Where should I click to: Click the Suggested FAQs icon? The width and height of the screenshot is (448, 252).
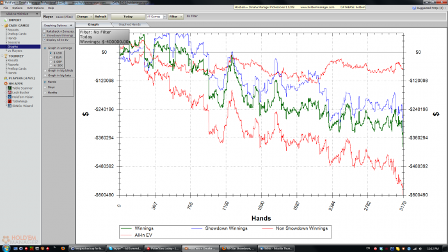click(414, 8)
